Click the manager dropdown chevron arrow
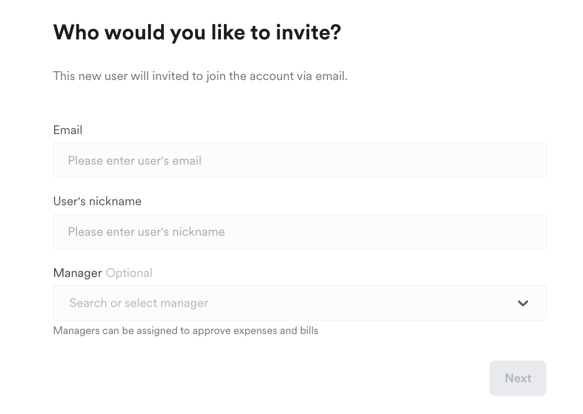 point(522,303)
